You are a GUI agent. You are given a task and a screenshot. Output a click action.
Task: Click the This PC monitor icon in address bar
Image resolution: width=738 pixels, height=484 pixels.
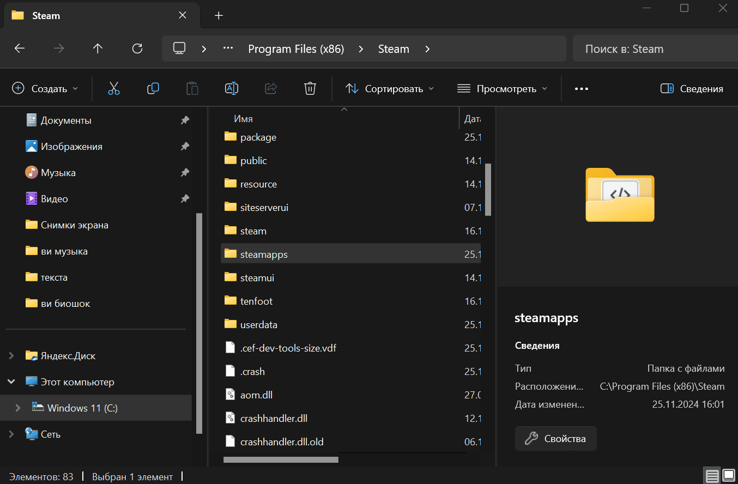point(179,49)
